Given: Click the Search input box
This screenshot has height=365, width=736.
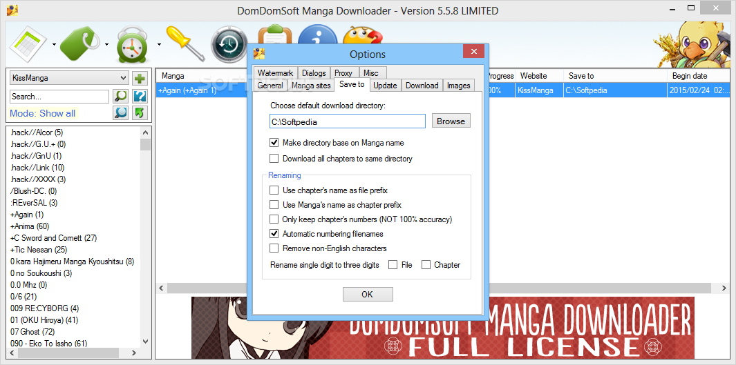Looking at the screenshot, I should coord(59,97).
